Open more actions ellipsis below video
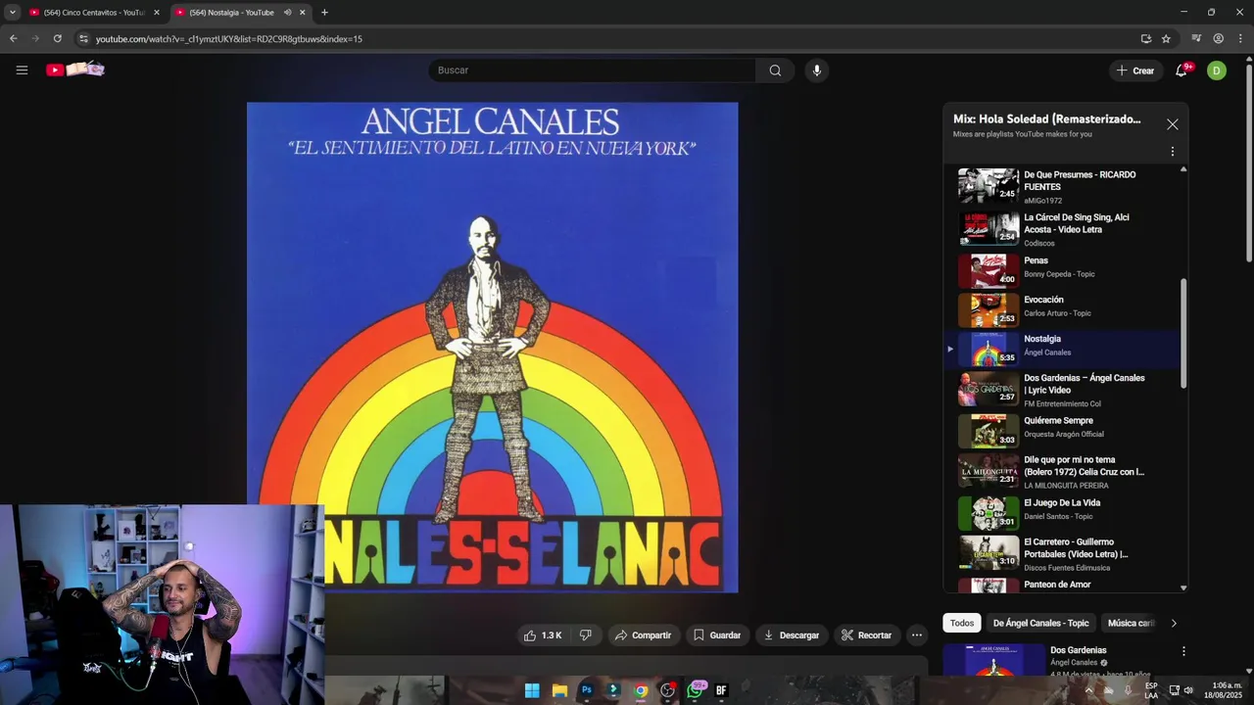Screen dimensions: 1254x705 pos(917,635)
